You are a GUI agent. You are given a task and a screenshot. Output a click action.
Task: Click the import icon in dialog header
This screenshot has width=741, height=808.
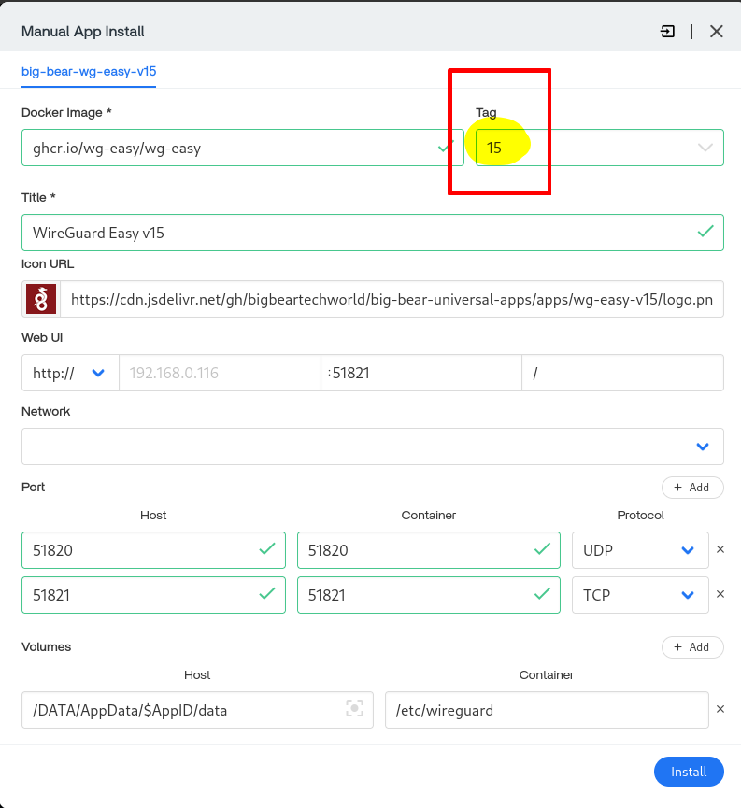(667, 32)
